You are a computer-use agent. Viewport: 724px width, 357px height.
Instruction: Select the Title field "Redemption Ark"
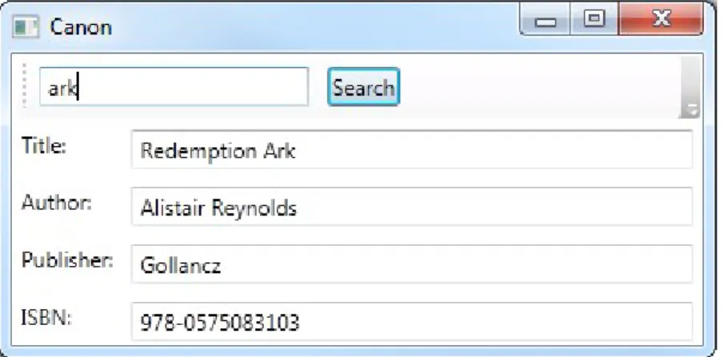(x=412, y=150)
